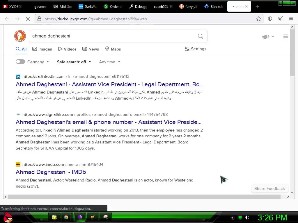Switch to the caceb591 browser tab
Screen dimensions: 298x223
point(164,7)
